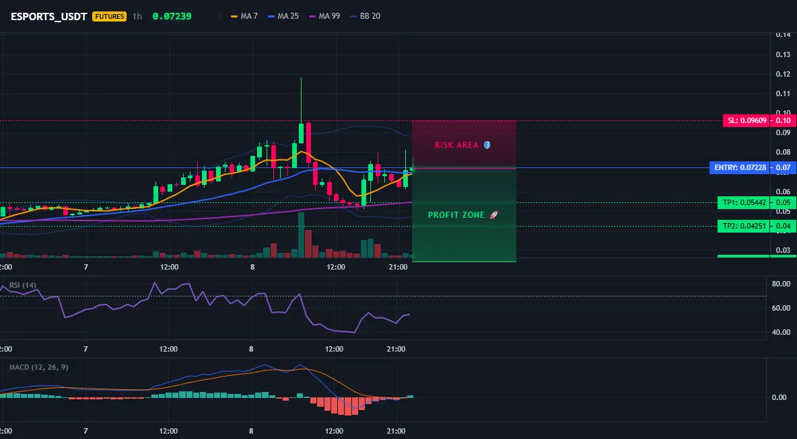The image size is (797, 439).
Task: Click the ESPORTS_USDT symbol name
Action: (48, 16)
